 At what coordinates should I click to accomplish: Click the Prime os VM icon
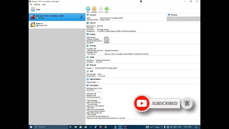coord(33,25)
